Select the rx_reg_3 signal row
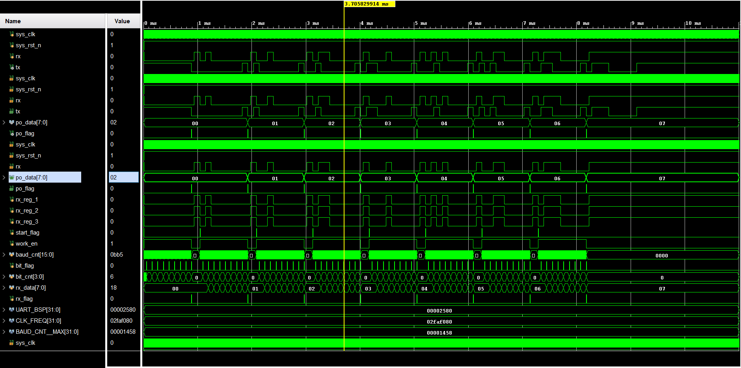The width and height of the screenshot is (741, 368). 27,222
